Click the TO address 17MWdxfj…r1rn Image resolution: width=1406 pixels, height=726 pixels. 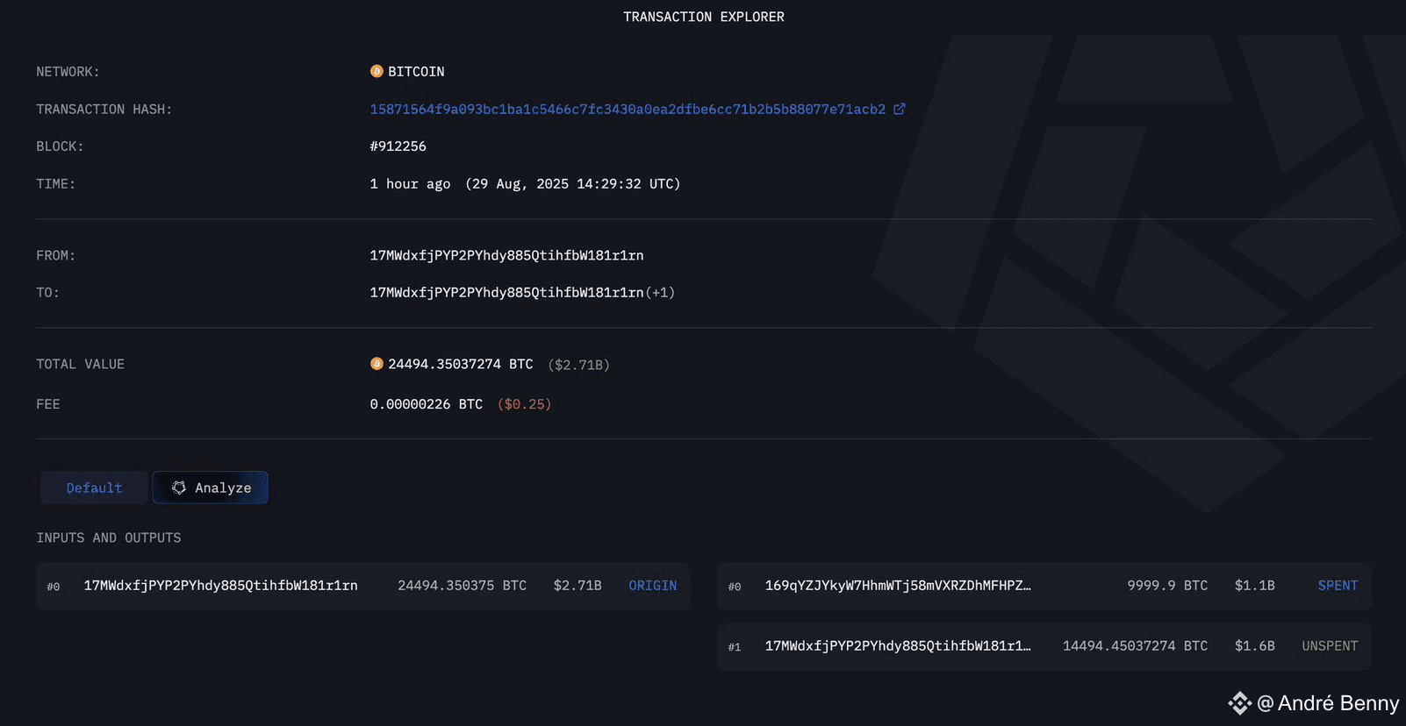[506, 292]
